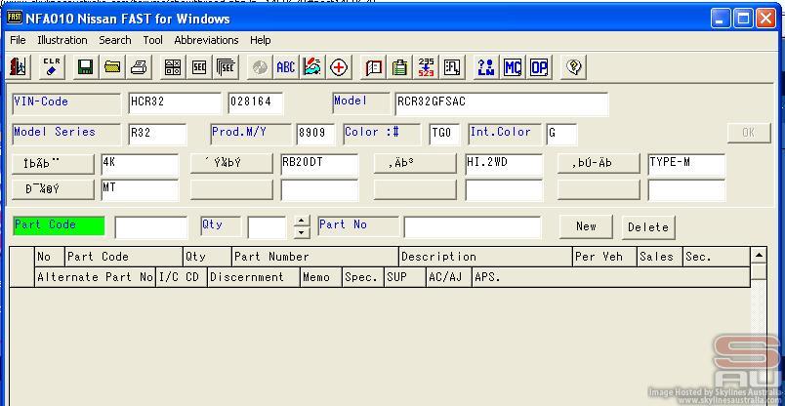Click the four-box grid section icon
This screenshot has width=785, height=406.
(173, 66)
